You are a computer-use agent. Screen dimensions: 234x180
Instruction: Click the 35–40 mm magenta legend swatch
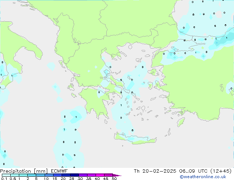coord(92,175)
